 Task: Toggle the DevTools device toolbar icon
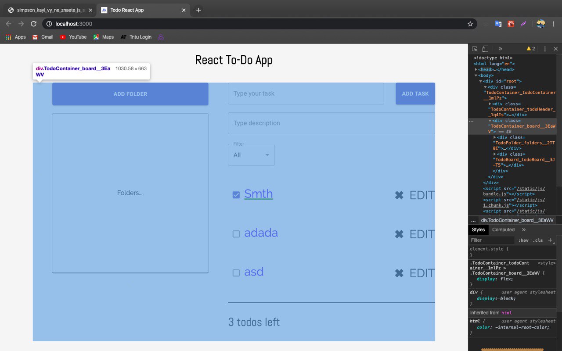coord(485,49)
